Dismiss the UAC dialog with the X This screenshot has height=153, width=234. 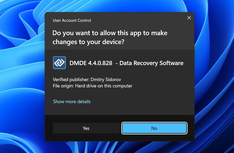pos(189,18)
